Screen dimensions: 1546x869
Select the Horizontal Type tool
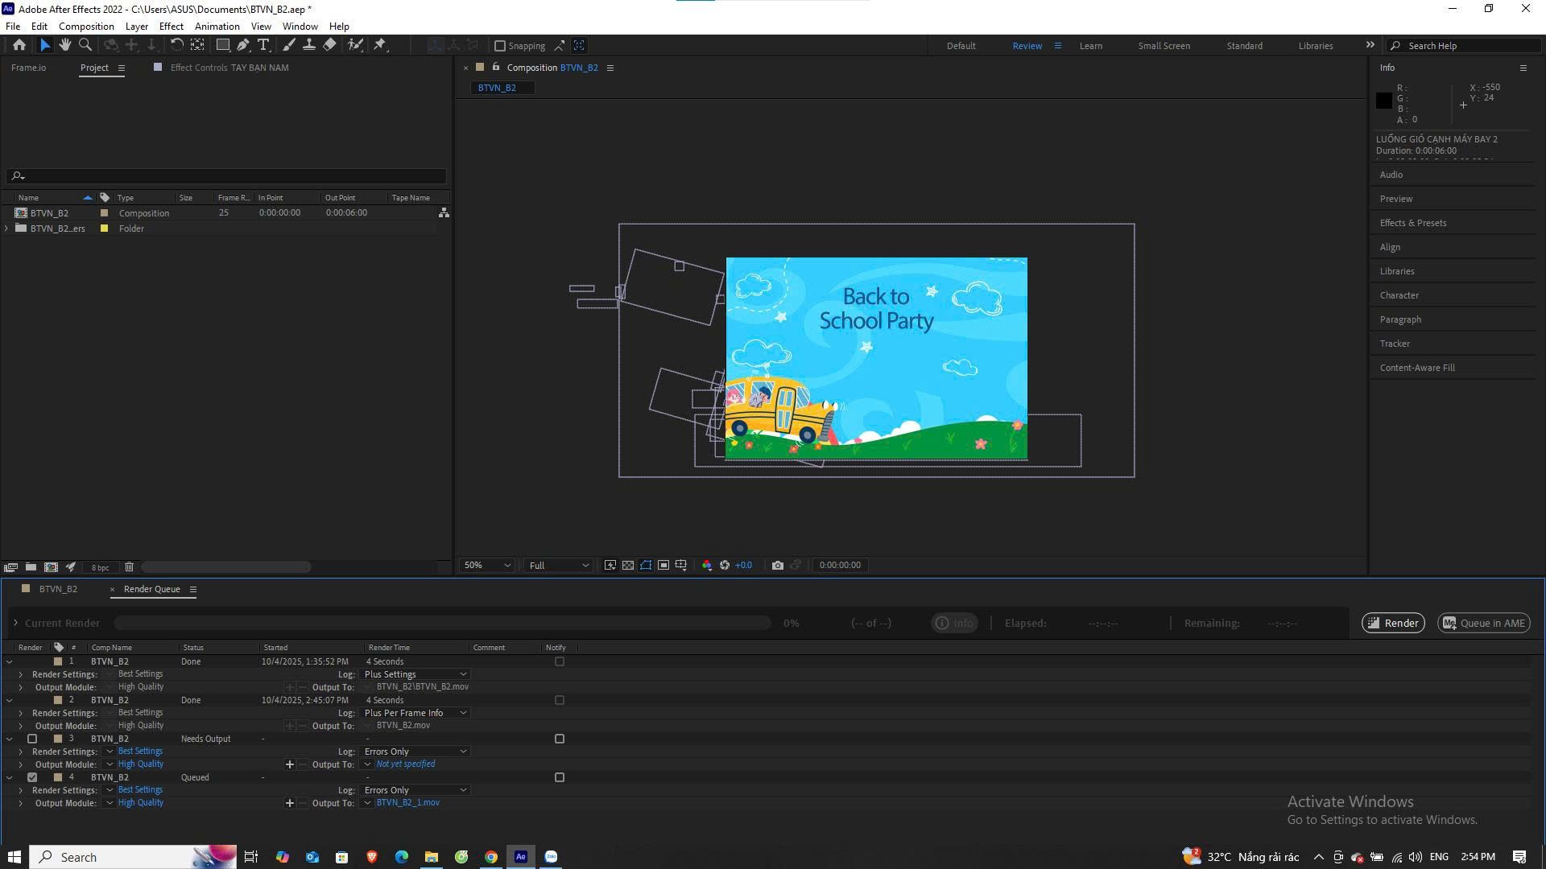263,46
